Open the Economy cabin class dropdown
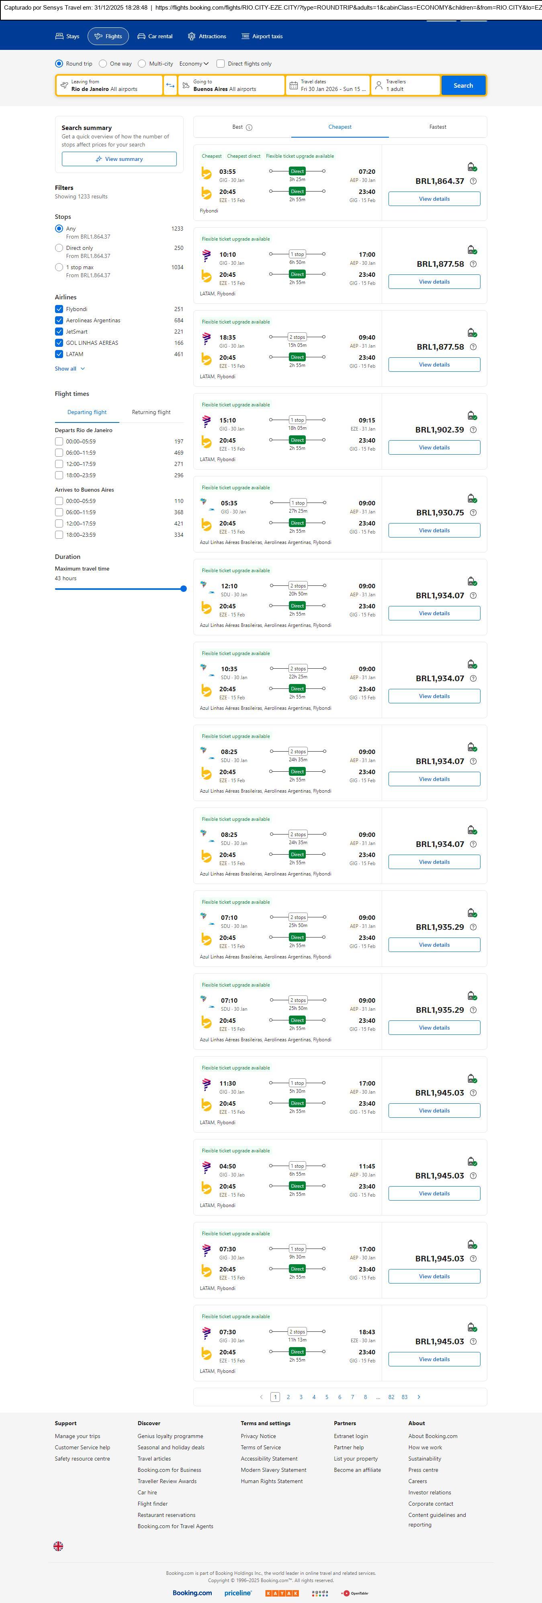542x1603 pixels. 194,64
